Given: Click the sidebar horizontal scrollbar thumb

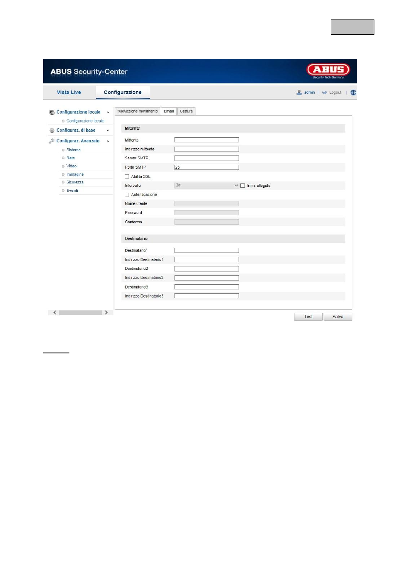Looking at the screenshot, I should coord(80,313).
